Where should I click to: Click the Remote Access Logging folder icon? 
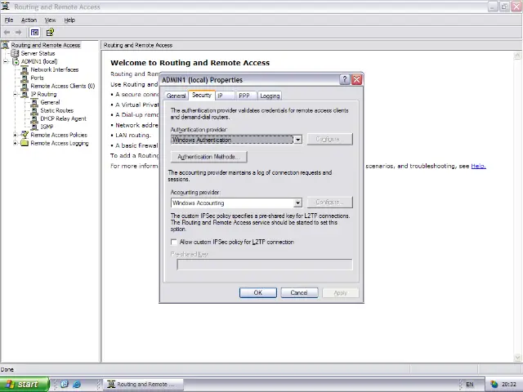coord(25,144)
